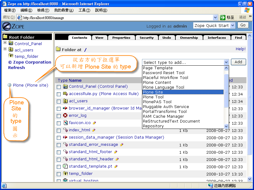Screen dimensions: 254x190
Task: Tick the session_data_manager checkbox
Action: click(59, 138)
